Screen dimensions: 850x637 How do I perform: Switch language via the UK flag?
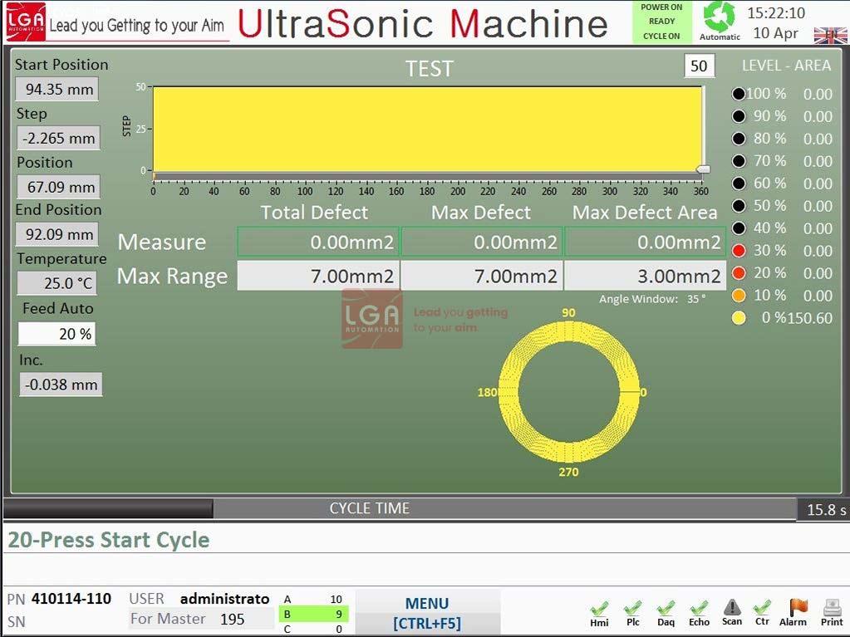830,35
